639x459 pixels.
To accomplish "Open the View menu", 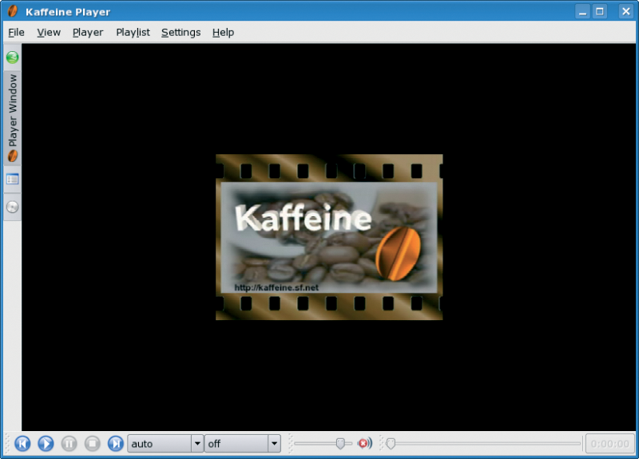I will [x=49, y=32].
